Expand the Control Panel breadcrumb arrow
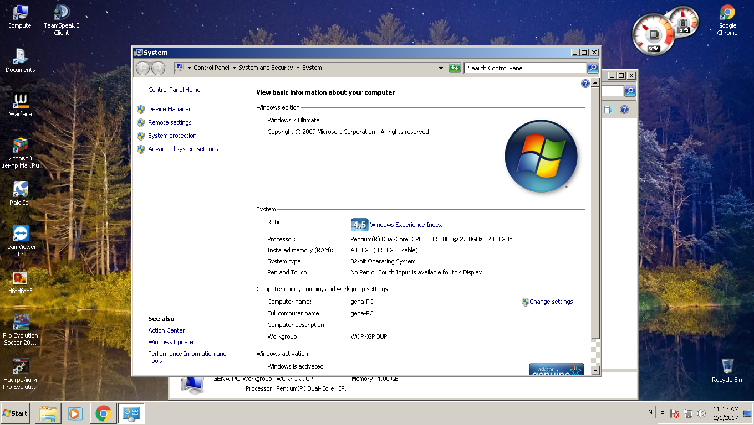754x425 pixels. [234, 68]
